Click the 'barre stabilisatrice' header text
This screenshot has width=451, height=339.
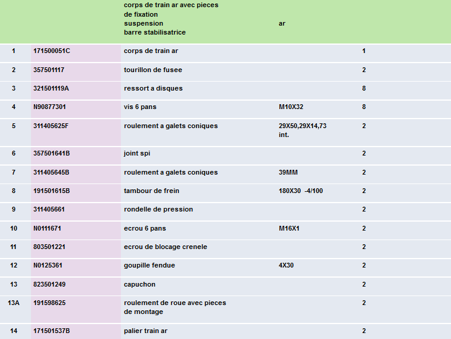click(x=158, y=32)
